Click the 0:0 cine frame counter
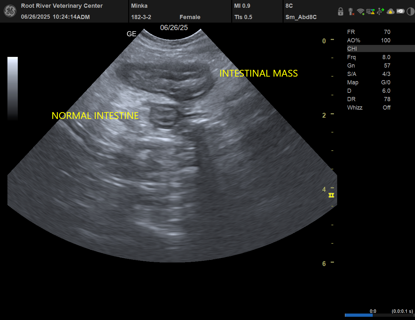The width and height of the screenshot is (415, 320). click(x=373, y=311)
